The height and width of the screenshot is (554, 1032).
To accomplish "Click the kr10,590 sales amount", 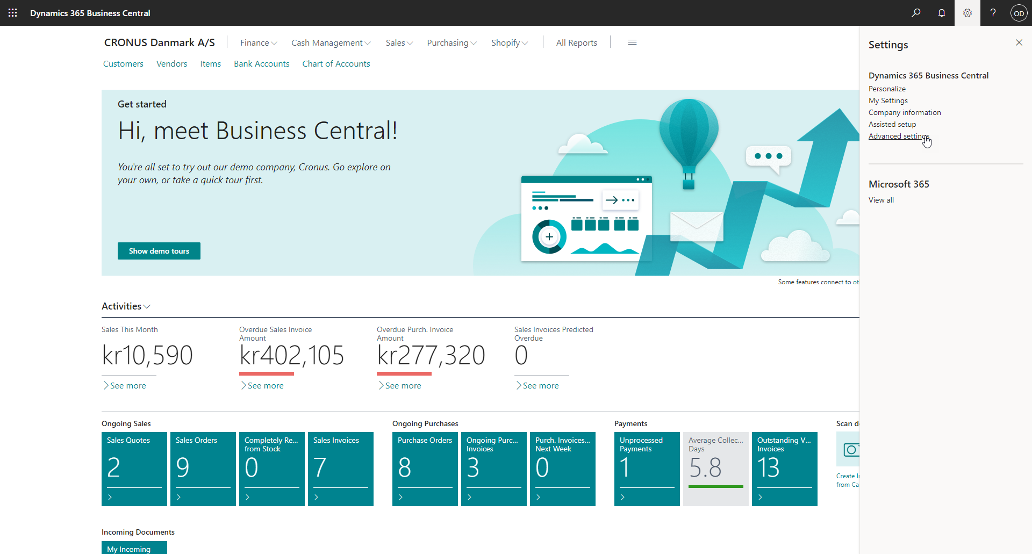I will tap(147, 355).
